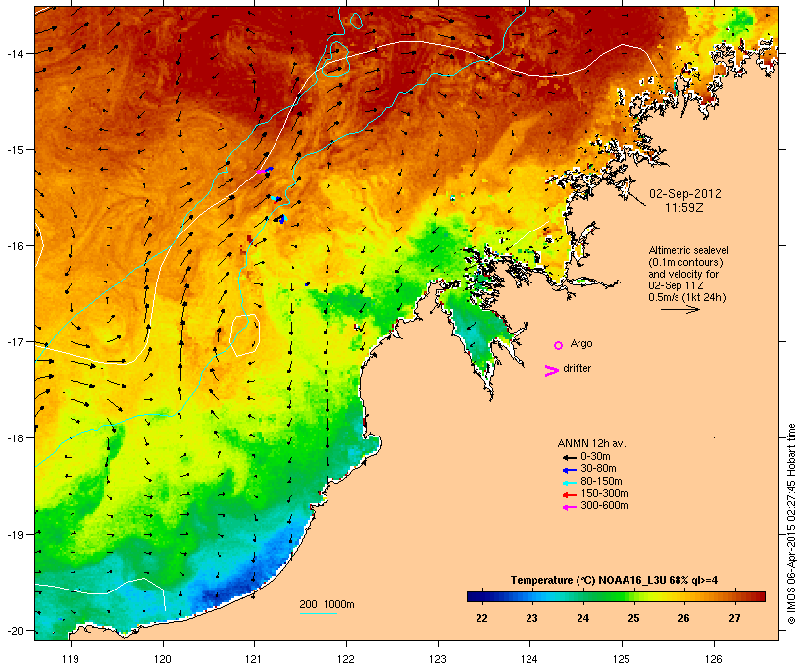The width and height of the screenshot is (804, 667).
Task: Click the IMOS copyright timestamp text
Action: pyautogui.click(x=791, y=524)
